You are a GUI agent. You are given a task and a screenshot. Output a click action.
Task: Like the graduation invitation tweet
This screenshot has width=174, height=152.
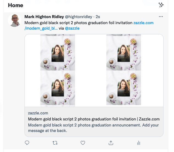(x=83, y=143)
